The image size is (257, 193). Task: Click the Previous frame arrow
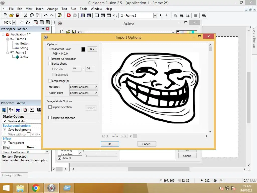tap(161, 15)
